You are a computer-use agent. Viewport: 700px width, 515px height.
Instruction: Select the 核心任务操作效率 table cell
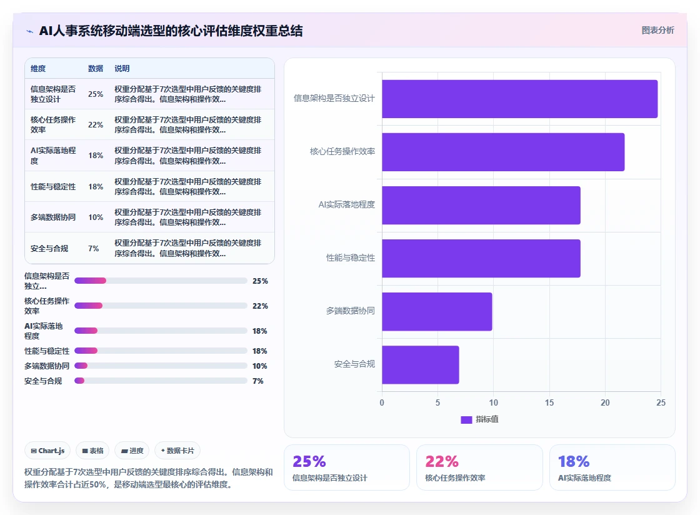[53, 124]
